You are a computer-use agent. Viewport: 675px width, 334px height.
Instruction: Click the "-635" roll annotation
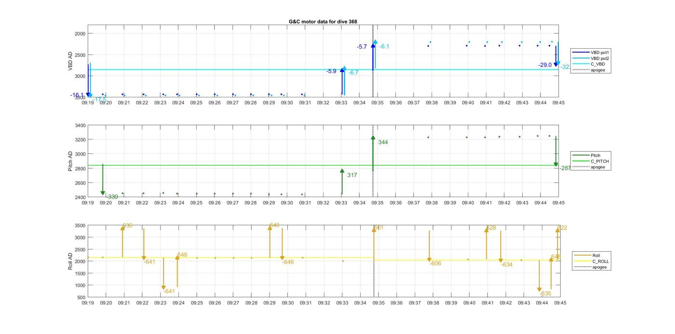[545, 294]
